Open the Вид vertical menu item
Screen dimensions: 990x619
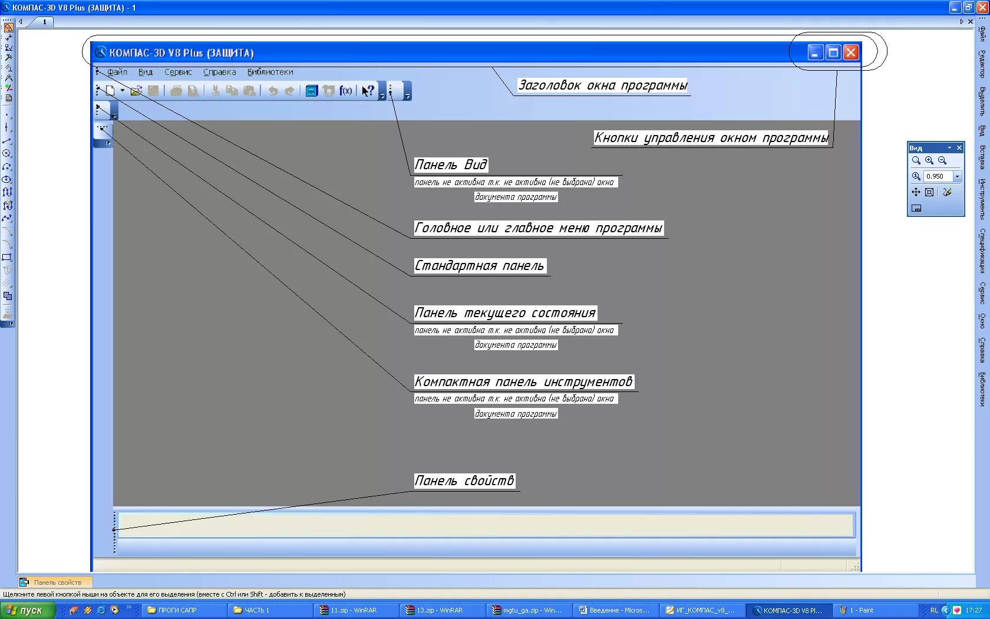[x=982, y=130]
